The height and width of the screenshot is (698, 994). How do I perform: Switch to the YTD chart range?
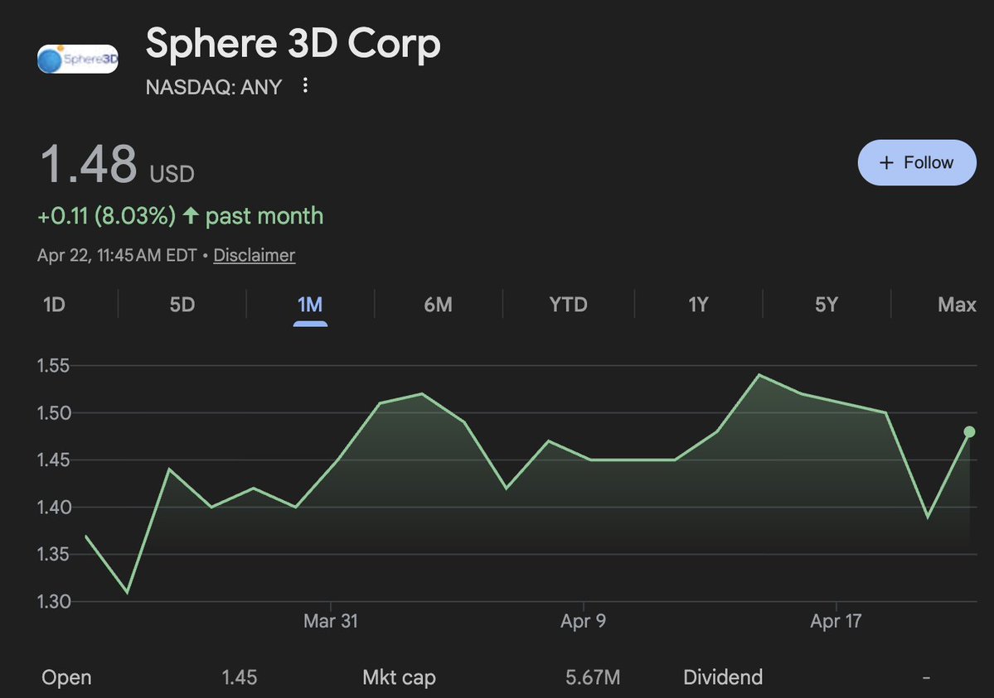tap(568, 305)
